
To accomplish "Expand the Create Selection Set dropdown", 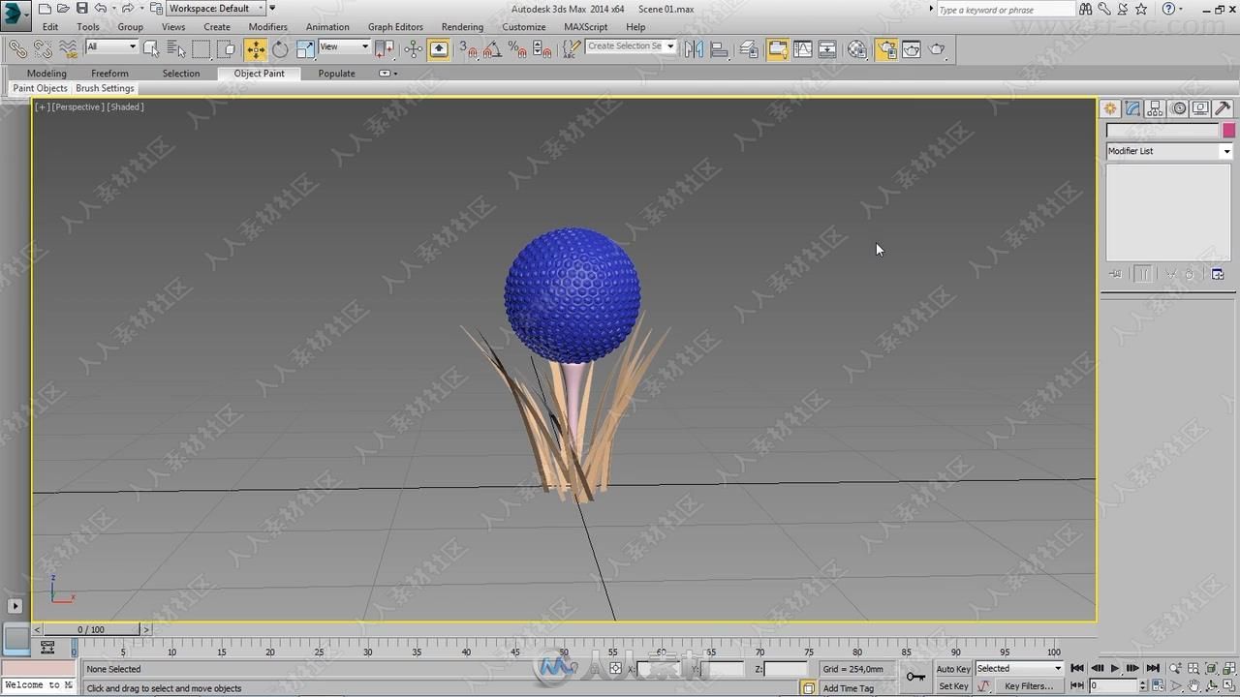I will (x=670, y=46).
